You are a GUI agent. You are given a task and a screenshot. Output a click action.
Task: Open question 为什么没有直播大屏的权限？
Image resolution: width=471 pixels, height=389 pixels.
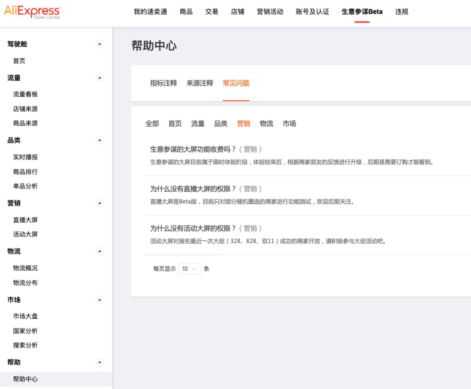pyautogui.click(x=193, y=189)
